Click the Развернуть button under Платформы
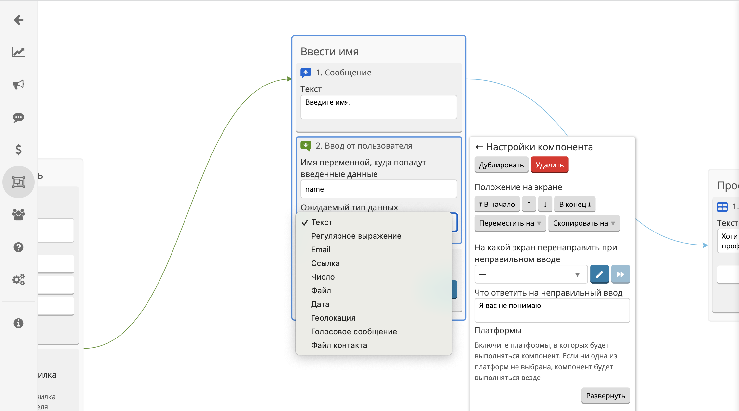The width and height of the screenshot is (739, 411). point(605,396)
